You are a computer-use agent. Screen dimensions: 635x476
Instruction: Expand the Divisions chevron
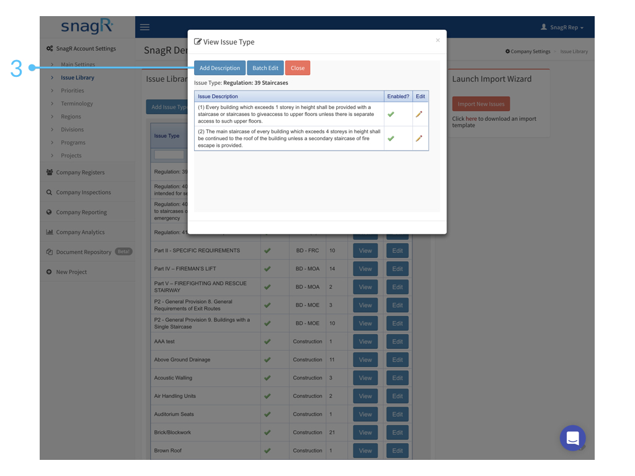click(x=52, y=129)
